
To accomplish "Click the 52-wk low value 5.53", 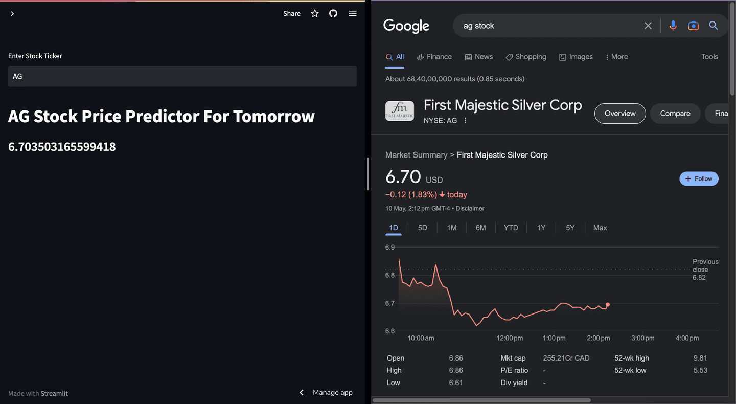I will [x=700, y=370].
